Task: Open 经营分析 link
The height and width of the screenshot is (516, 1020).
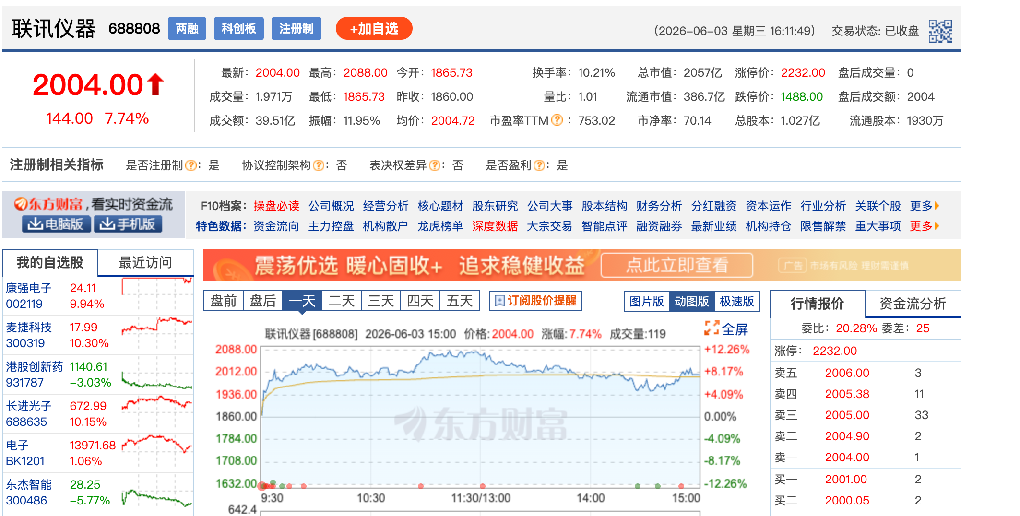Action: point(386,206)
